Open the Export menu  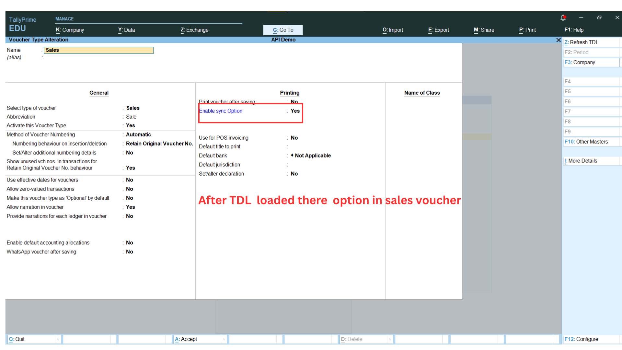(439, 30)
